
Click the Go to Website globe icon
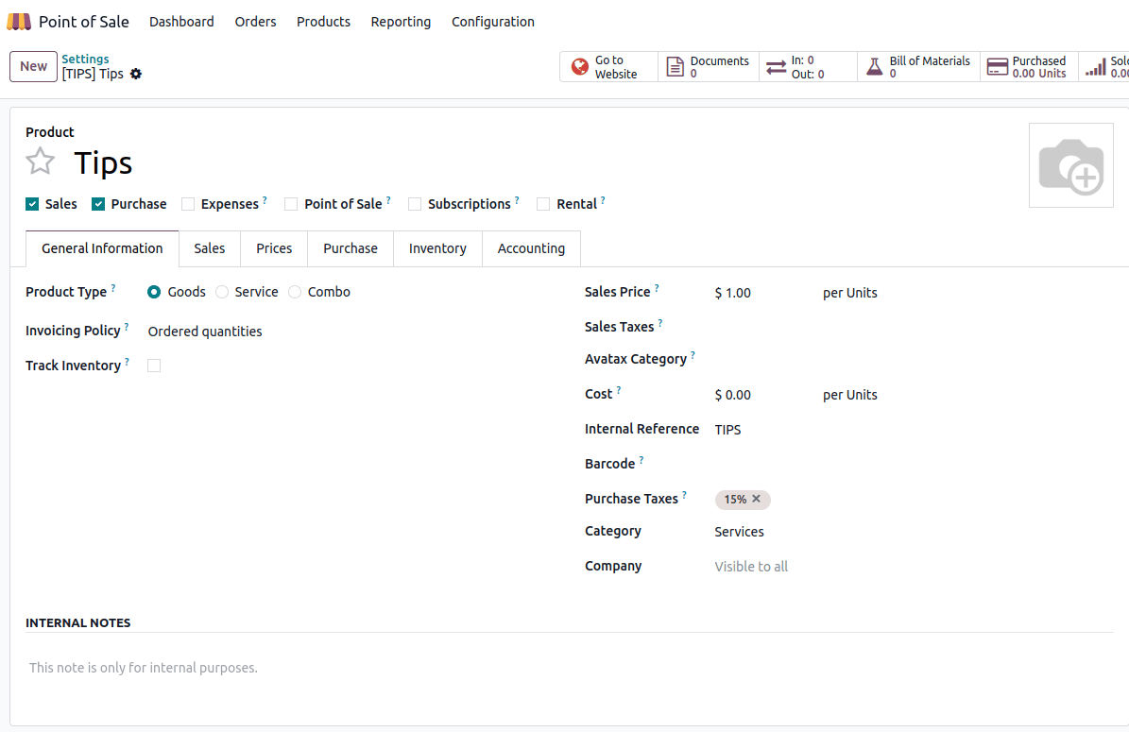click(x=580, y=67)
